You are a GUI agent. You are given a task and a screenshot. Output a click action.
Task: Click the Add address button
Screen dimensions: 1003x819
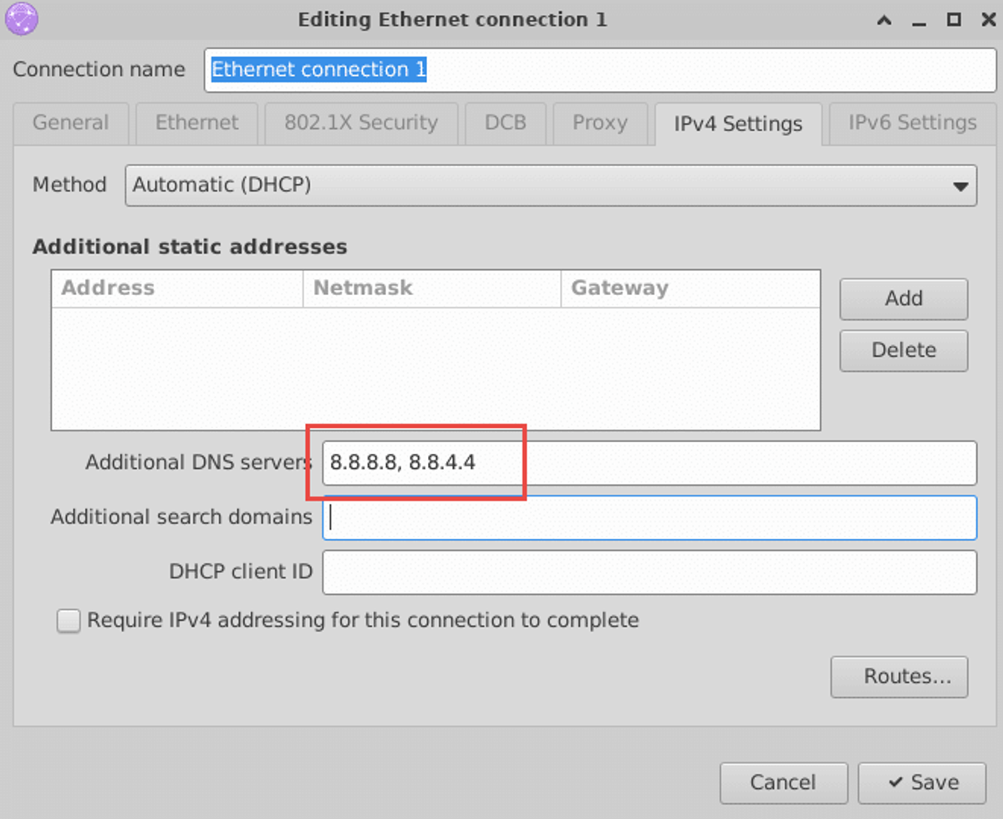[904, 299]
